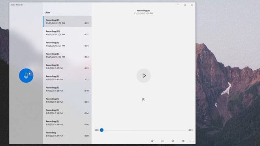Screen dimensions: 260x146
Task: Choose Recording (8) in the list
Action: (67, 55)
